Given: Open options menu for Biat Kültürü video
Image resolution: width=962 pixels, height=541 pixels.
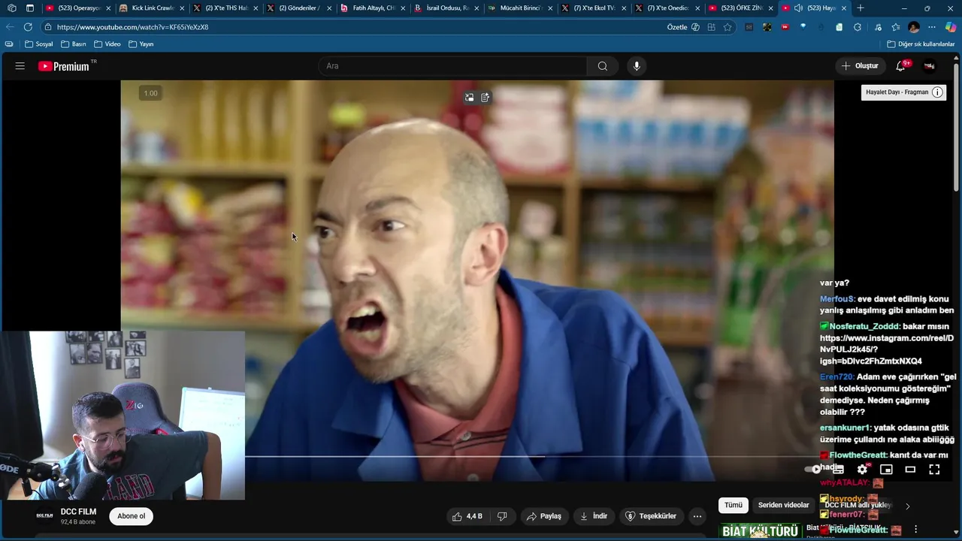Looking at the screenshot, I should 915,529.
